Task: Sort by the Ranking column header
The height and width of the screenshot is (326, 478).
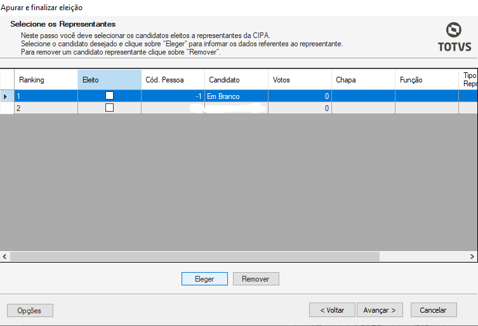Action: 46,80
